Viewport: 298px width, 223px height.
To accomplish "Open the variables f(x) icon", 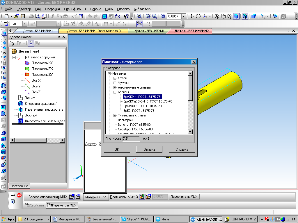I will tap(118, 16).
